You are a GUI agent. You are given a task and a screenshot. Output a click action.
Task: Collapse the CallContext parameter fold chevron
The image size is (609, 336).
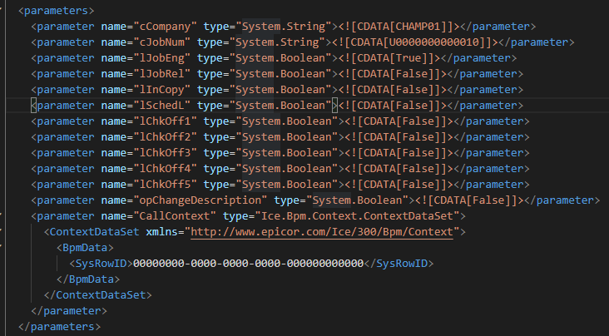click(1, 214)
